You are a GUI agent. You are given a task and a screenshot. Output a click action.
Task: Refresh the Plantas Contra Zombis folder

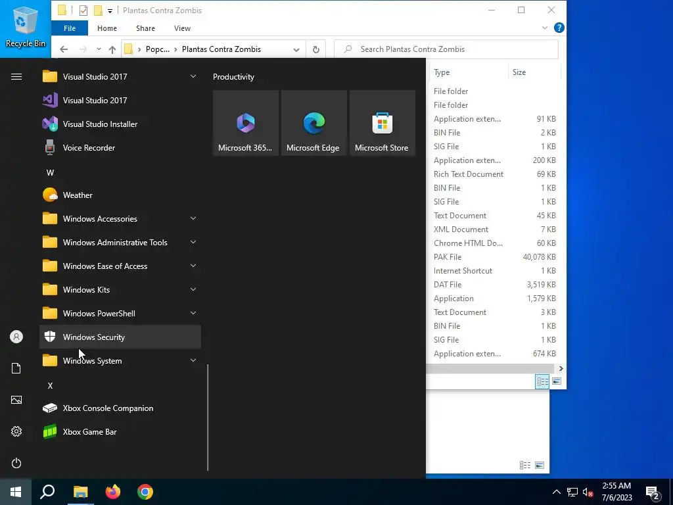[x=316, y=49]
